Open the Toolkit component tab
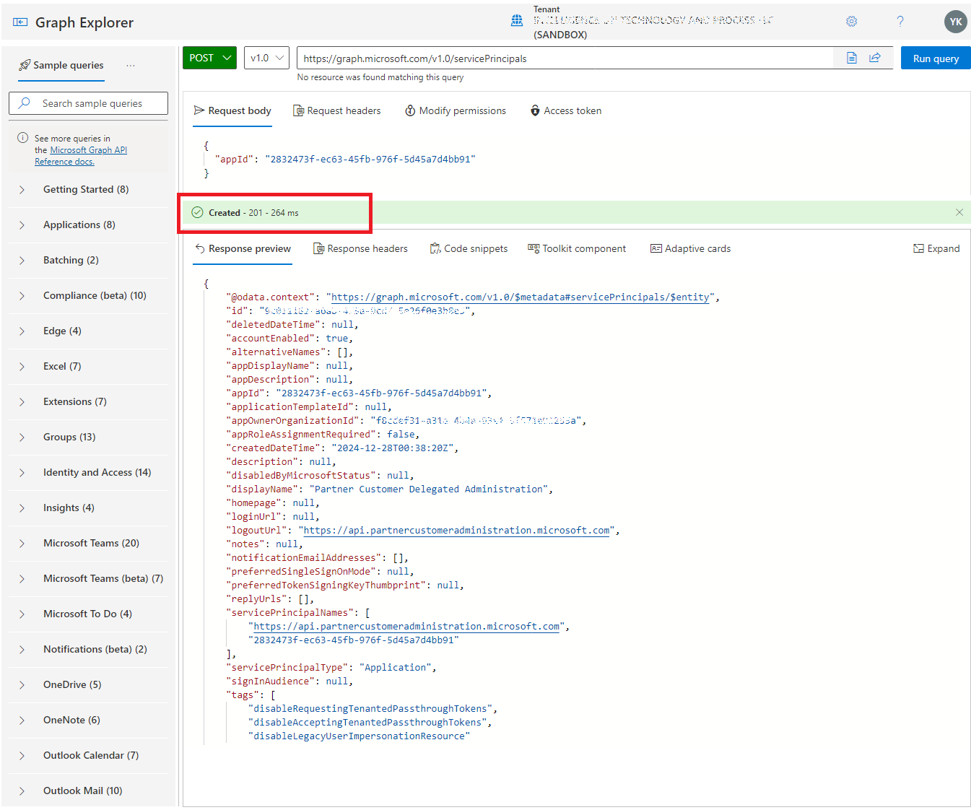The height and width of the screenshot is (810, 971). point(577,248)
